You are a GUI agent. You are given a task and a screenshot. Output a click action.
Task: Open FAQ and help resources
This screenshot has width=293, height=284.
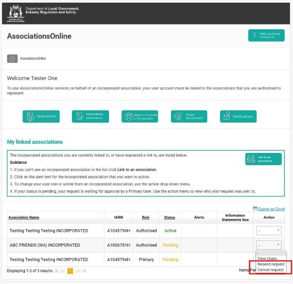(266, 35)
